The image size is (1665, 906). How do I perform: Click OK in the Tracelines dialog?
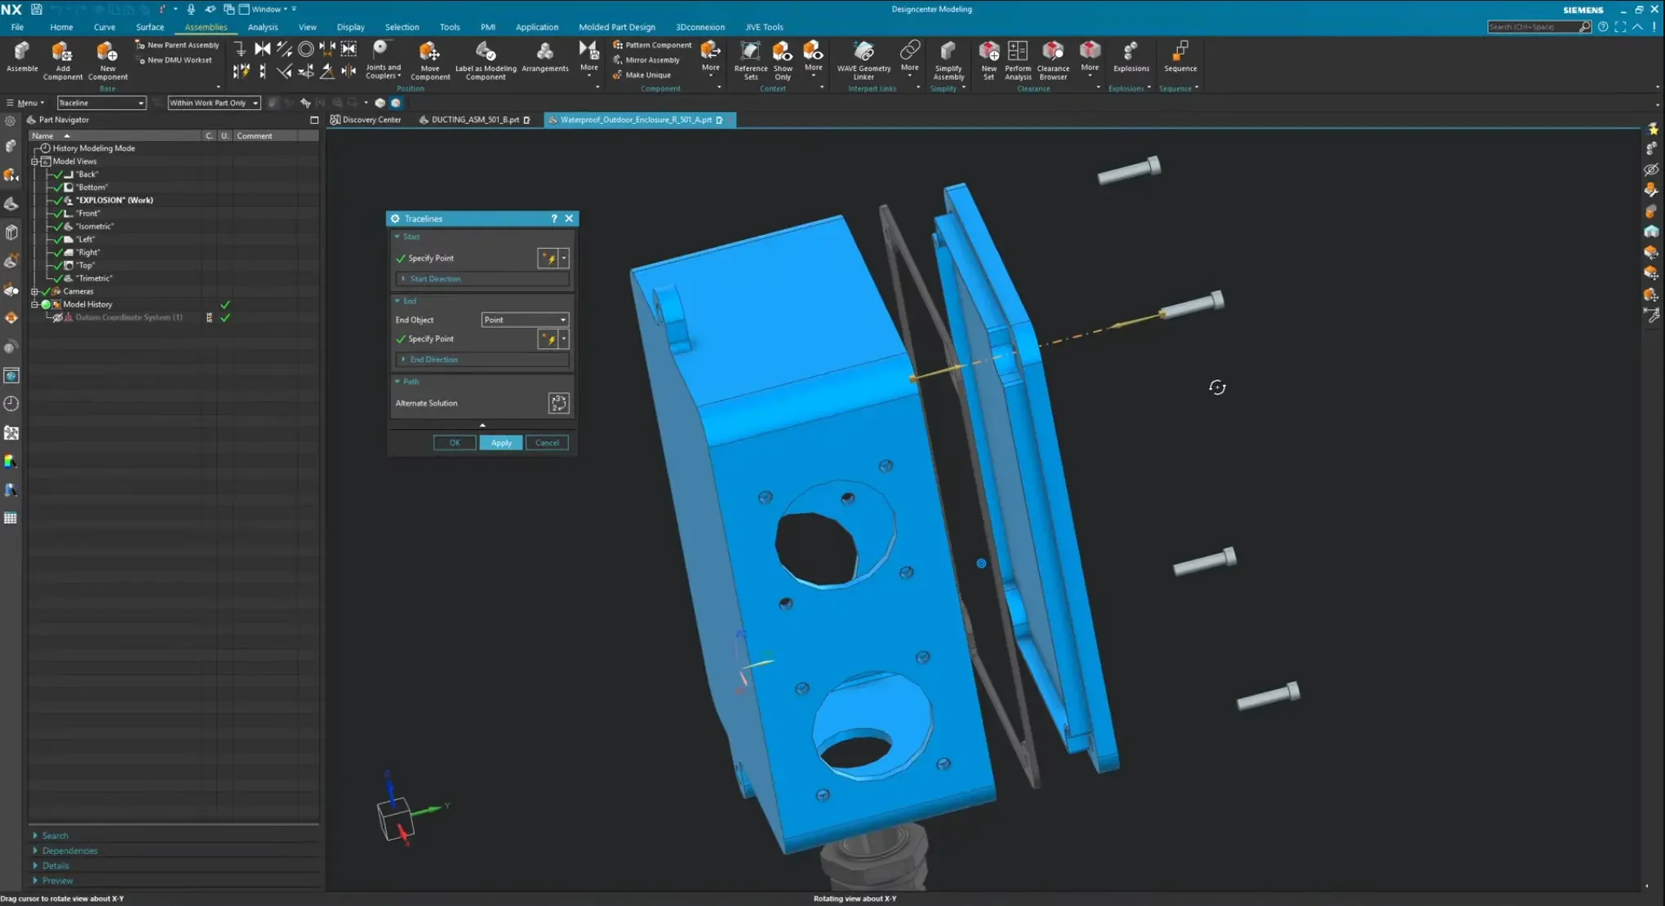(455, 443)
